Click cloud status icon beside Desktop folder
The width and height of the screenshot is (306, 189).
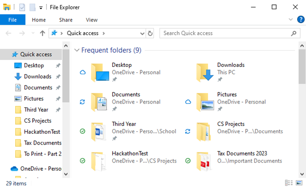[x=82, y=73]
